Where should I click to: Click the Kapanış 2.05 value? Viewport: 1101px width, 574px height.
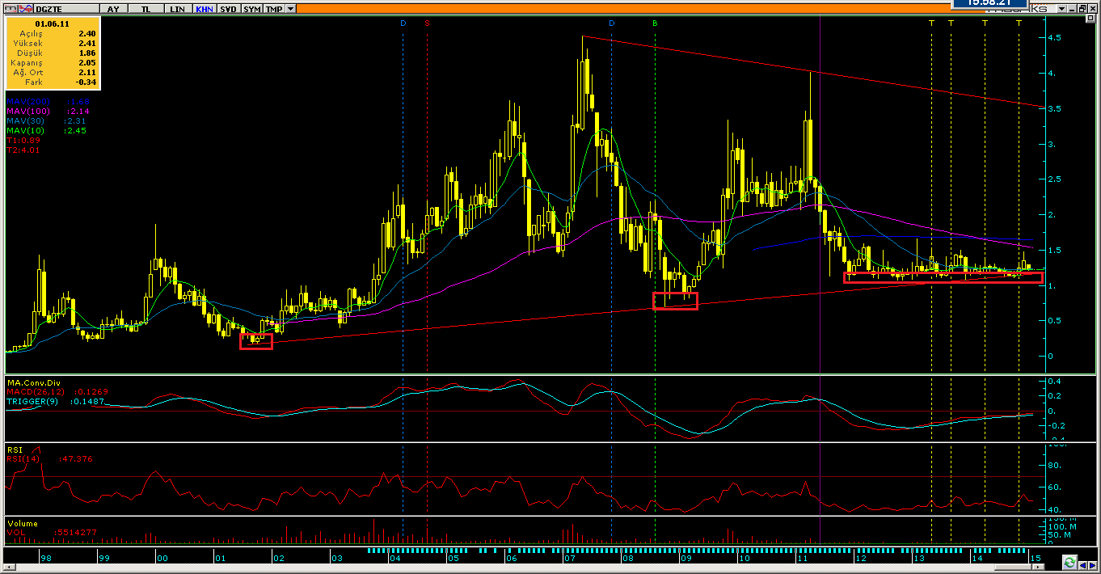87,63
